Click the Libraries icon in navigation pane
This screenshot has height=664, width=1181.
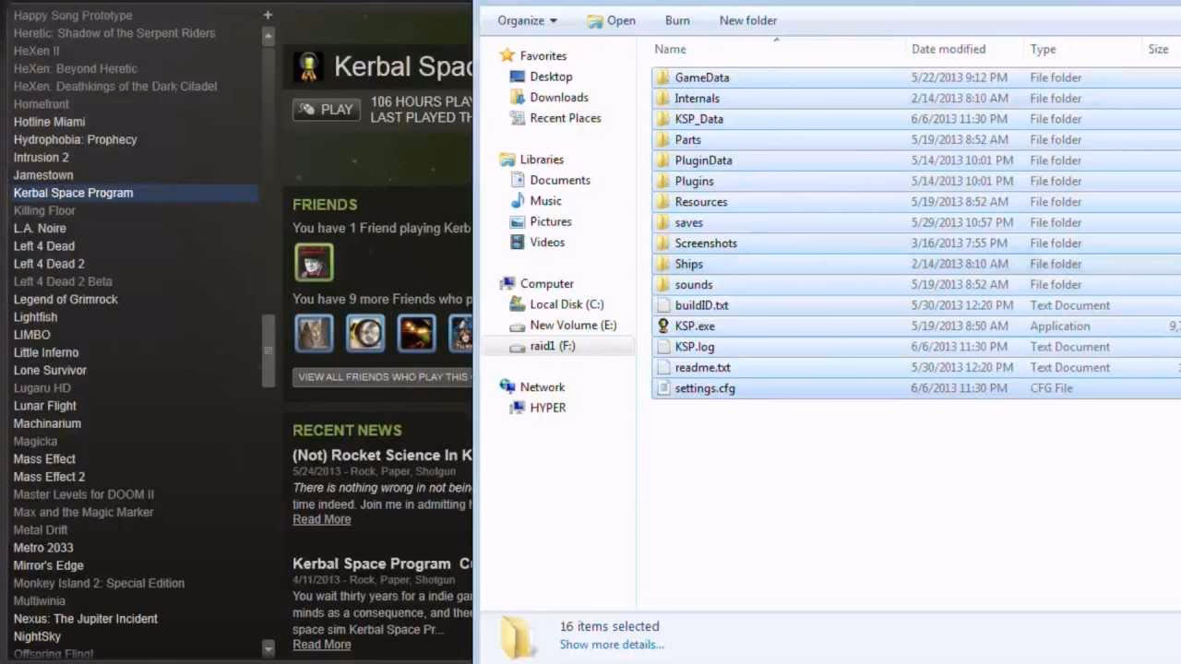click(507, 160)
